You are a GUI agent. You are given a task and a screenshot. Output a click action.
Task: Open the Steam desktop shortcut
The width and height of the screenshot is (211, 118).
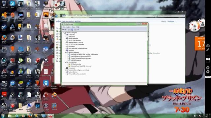pos(4,27)
